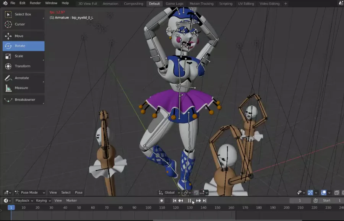Switch to the 3D View Full workspace
The image size is (344, 221).
pos(88,4)
